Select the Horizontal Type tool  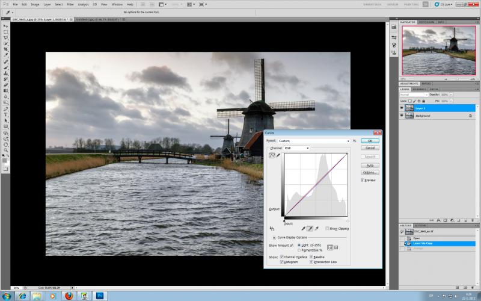6,114
